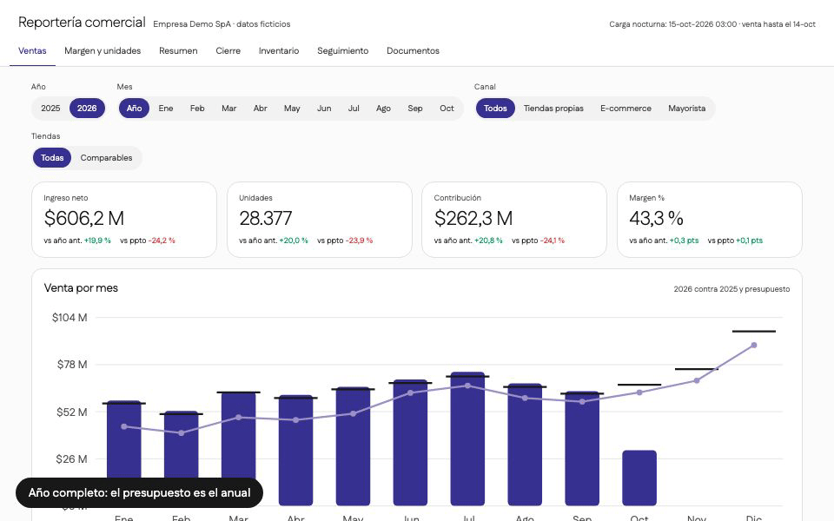This screenshot has width=834, height=521.
Task: Filter channel by Mayorista
Action: pos(687,109)
